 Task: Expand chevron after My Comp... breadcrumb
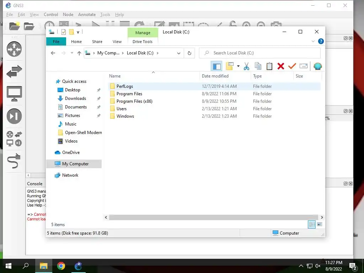123,53
